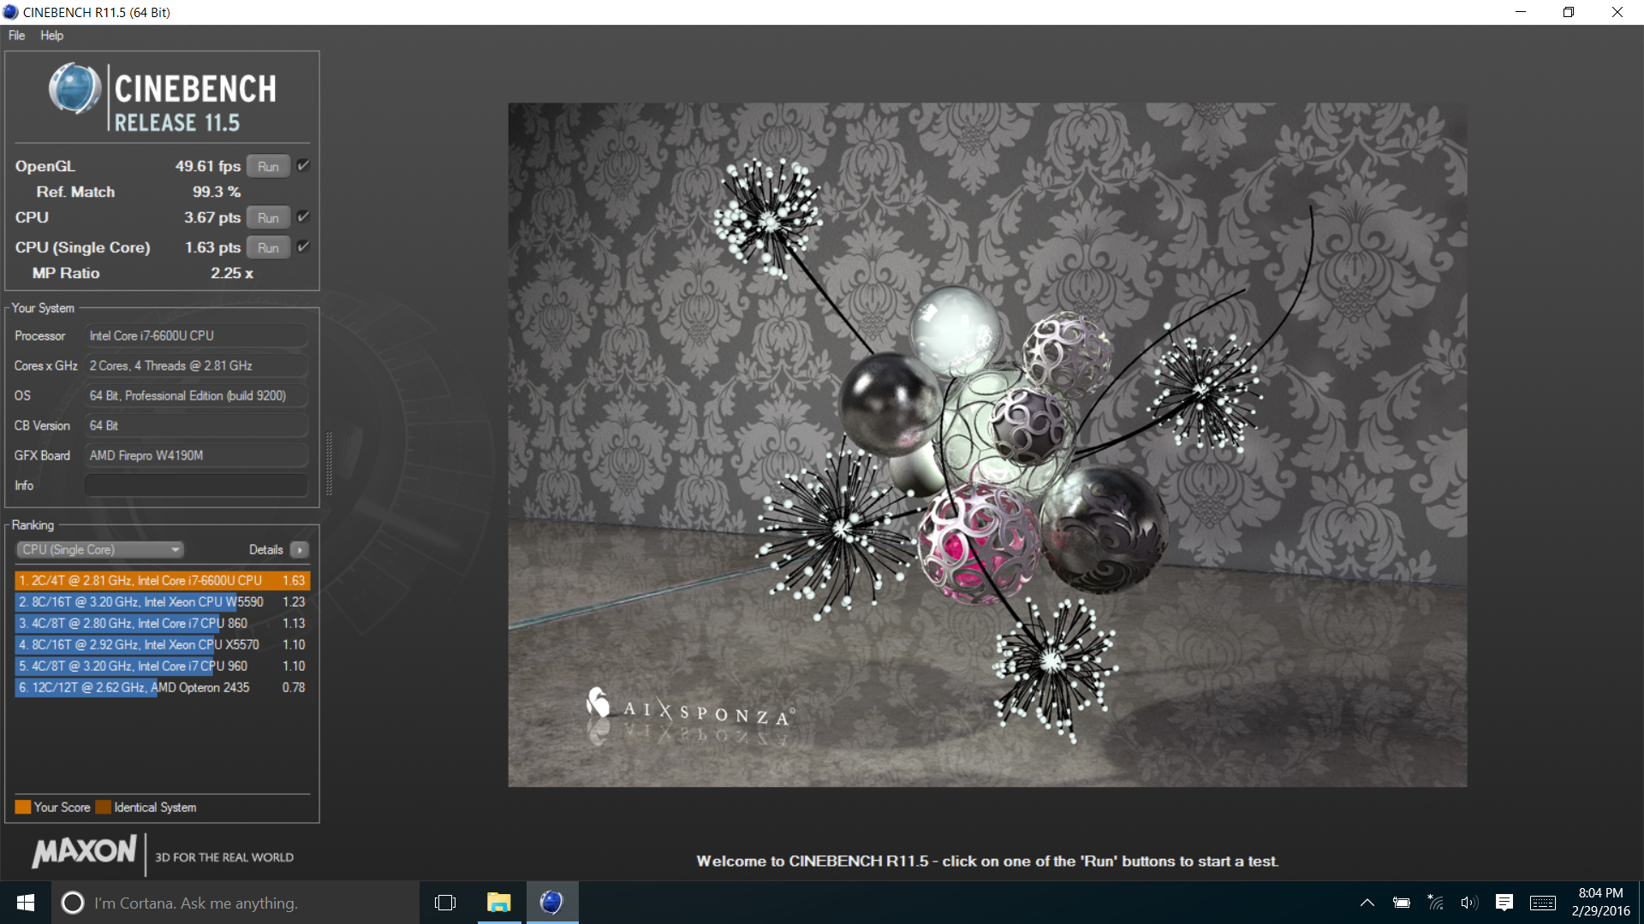The image size is (1644, 924).
Task: Toggle the CPU test checkbox
Action: tap(302, 217)
